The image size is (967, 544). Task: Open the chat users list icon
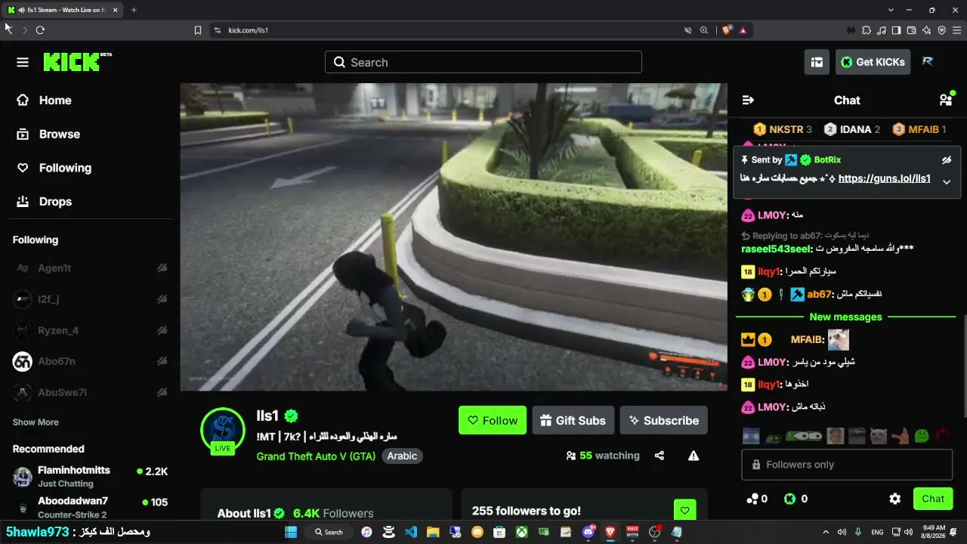point(945,100)
